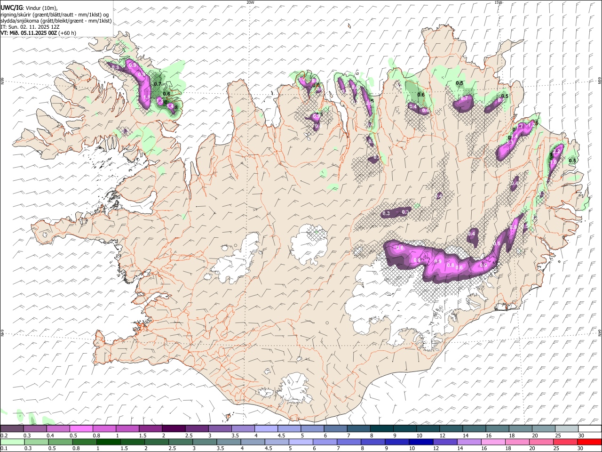Click the 'slydda/snjókoma' legend line
Image resolution: width=602 pixels, height=452 pixels.
point(56,21)
